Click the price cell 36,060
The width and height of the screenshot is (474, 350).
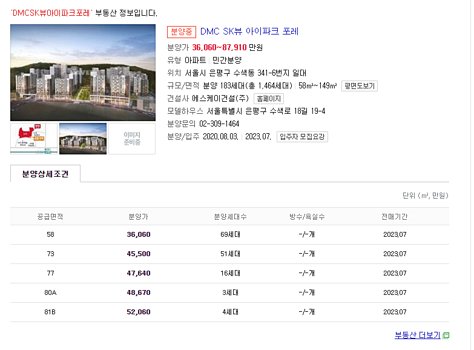(x=139, y=234)
